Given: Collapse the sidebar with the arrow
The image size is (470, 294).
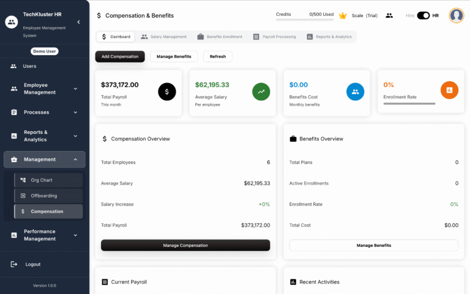Looking at the screenshot, I should 78,22.
